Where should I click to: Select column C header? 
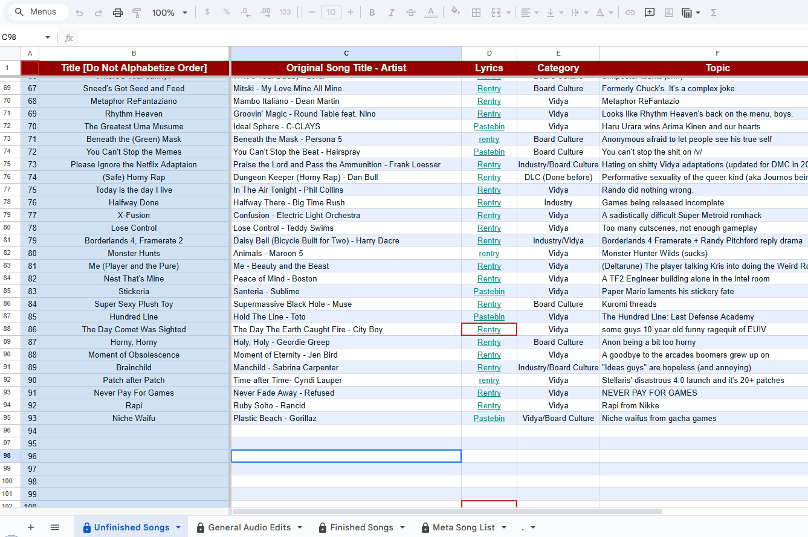pyautogui.click(x=346, y=53)
